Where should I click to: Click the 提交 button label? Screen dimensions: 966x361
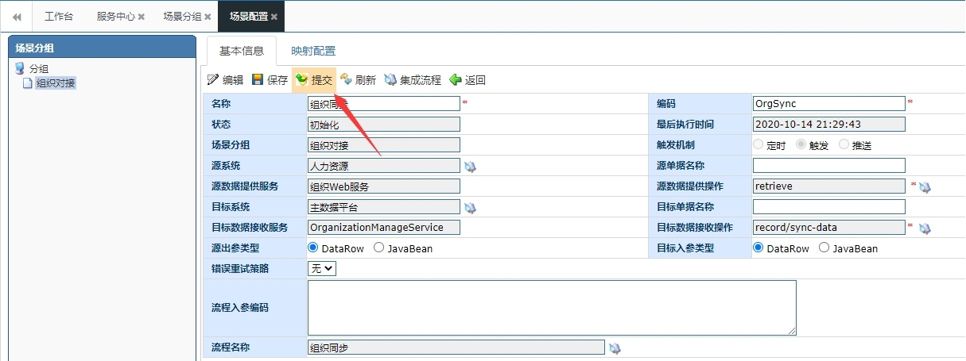(322, 80)
